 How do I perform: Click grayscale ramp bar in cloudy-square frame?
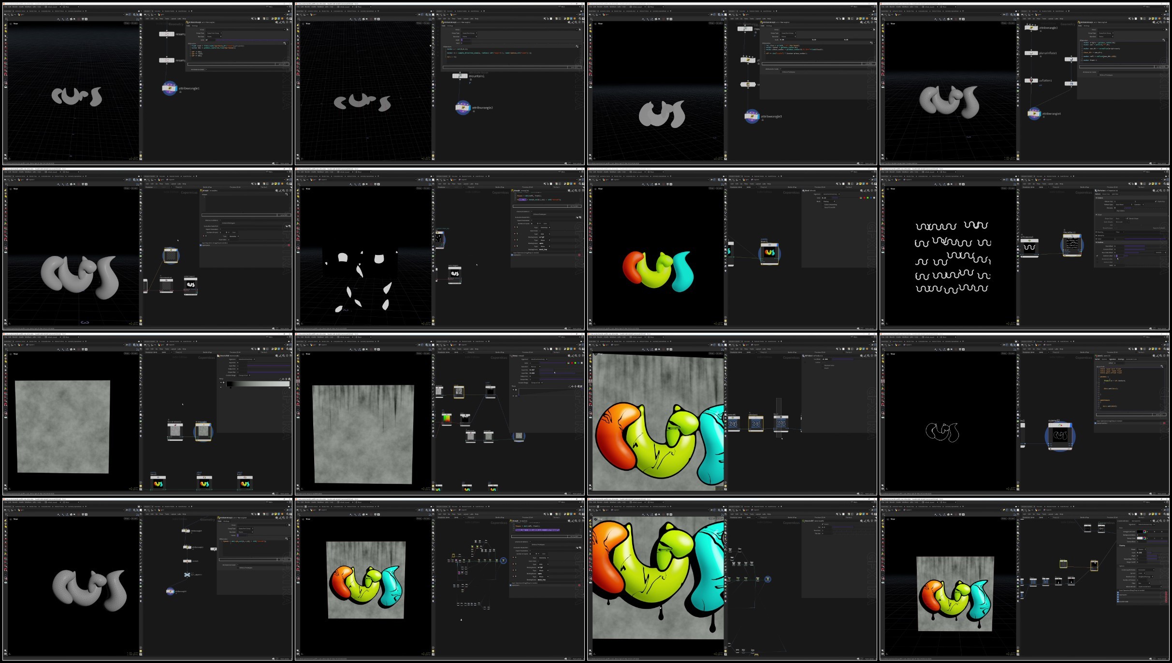[x=258, y=384]
